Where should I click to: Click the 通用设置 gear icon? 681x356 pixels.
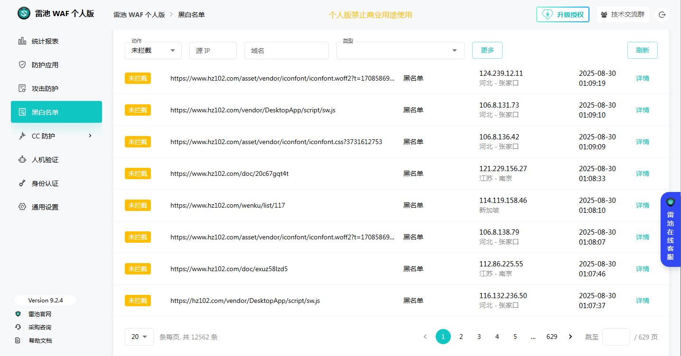22,207
